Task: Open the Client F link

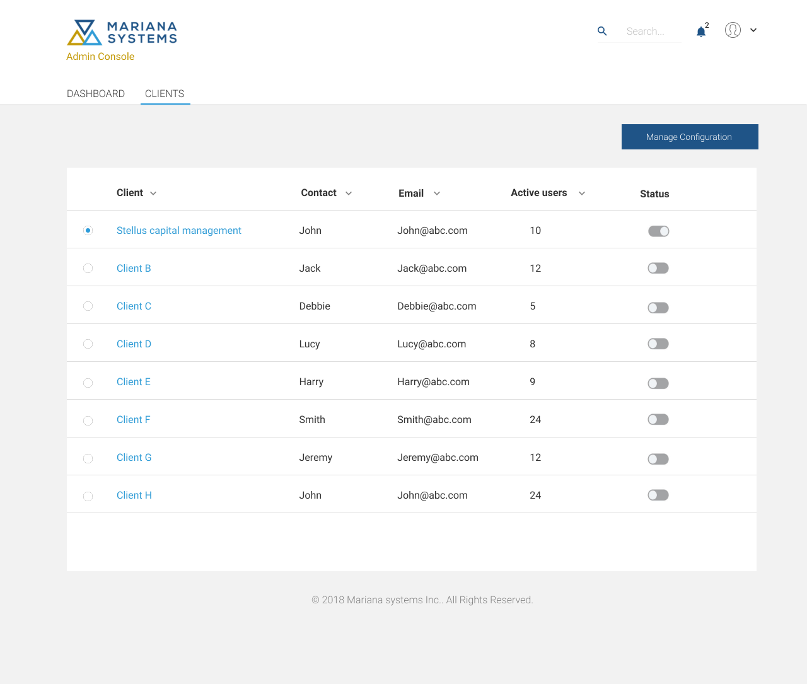Action: tap(133, 419)
